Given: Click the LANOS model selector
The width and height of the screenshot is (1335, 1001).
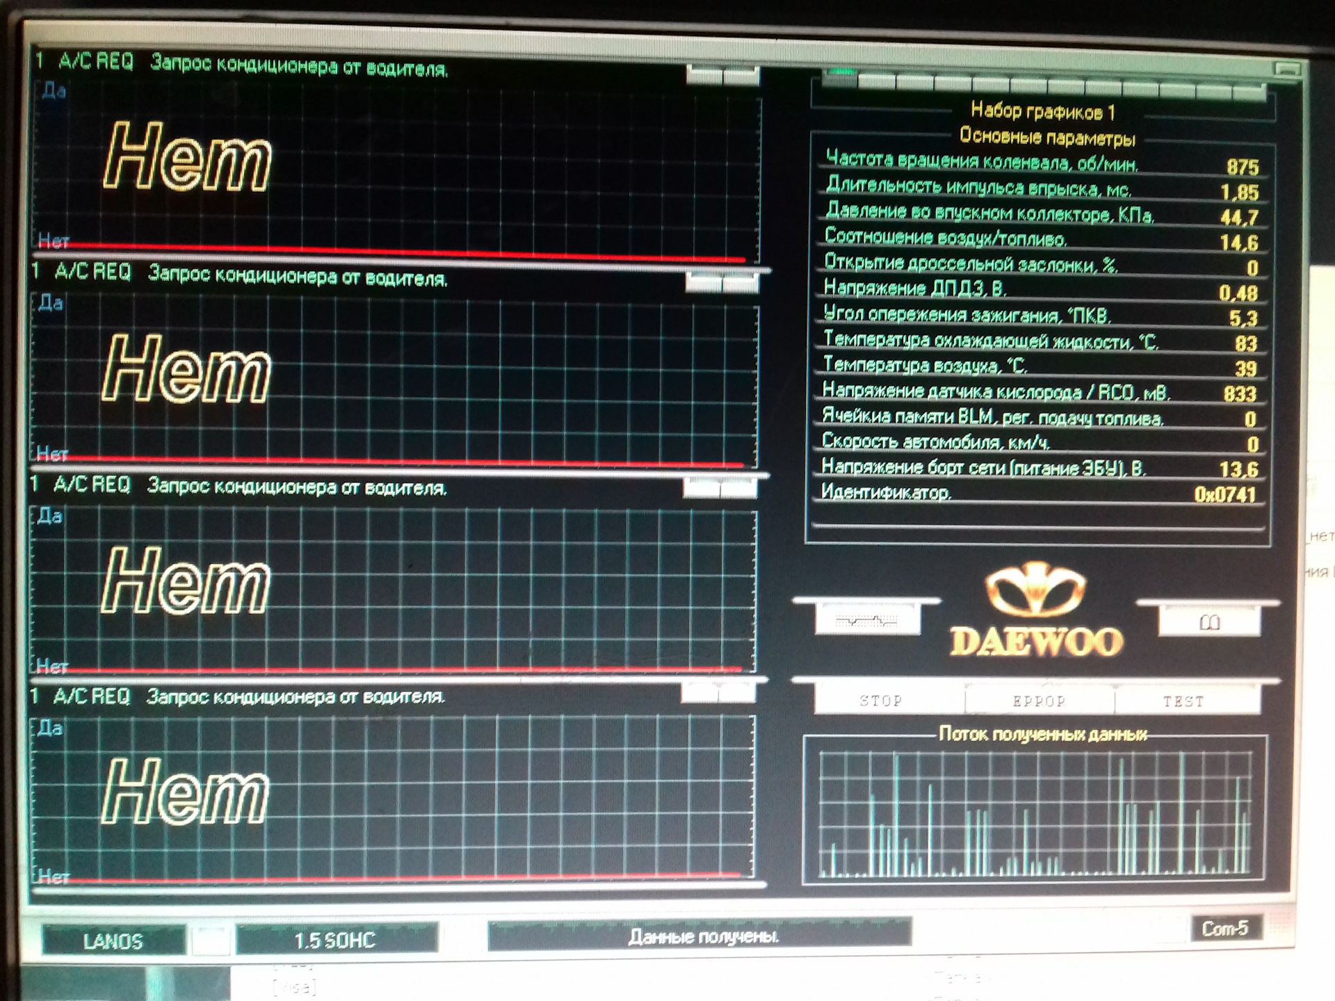Looking at the screenshot, I should pos(113,941).
